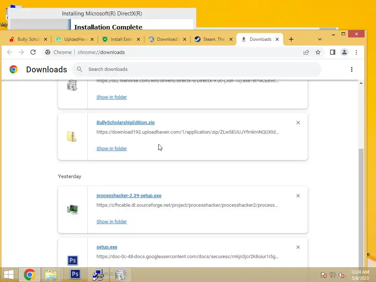Image resolution: width=376 pixels, height=282 pixels.
Task: Close the Steam tab
Action: [x=231, y=39]
